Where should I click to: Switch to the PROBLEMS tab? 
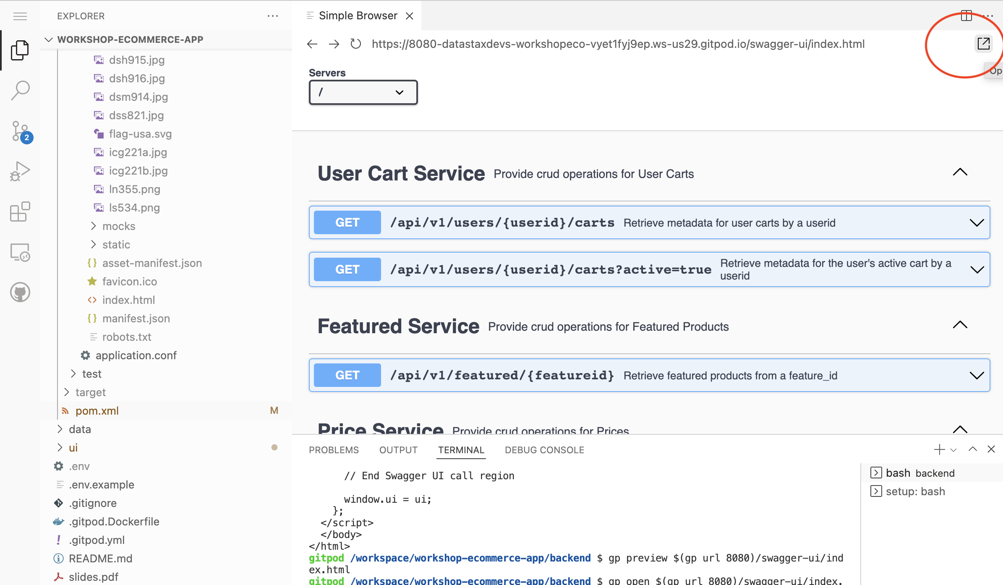pos(334,450)
